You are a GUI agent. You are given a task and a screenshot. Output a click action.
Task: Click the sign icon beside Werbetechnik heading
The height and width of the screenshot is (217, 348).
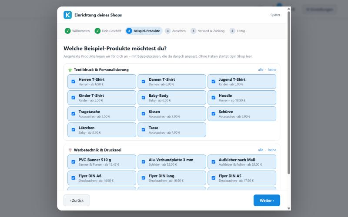pos(70,150)
